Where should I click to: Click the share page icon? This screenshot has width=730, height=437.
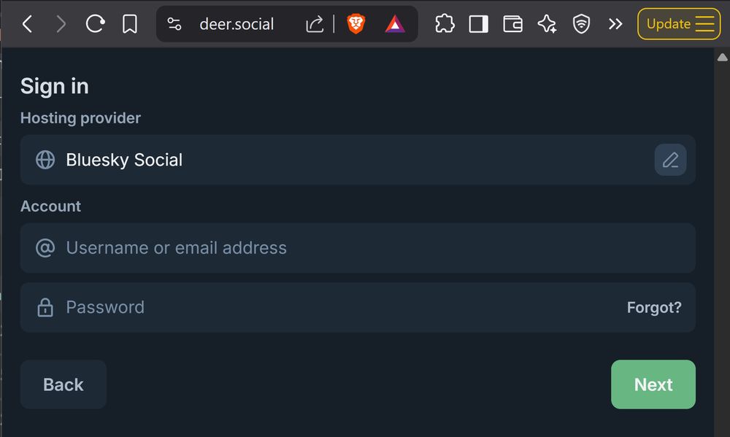(x=314, y=23)
